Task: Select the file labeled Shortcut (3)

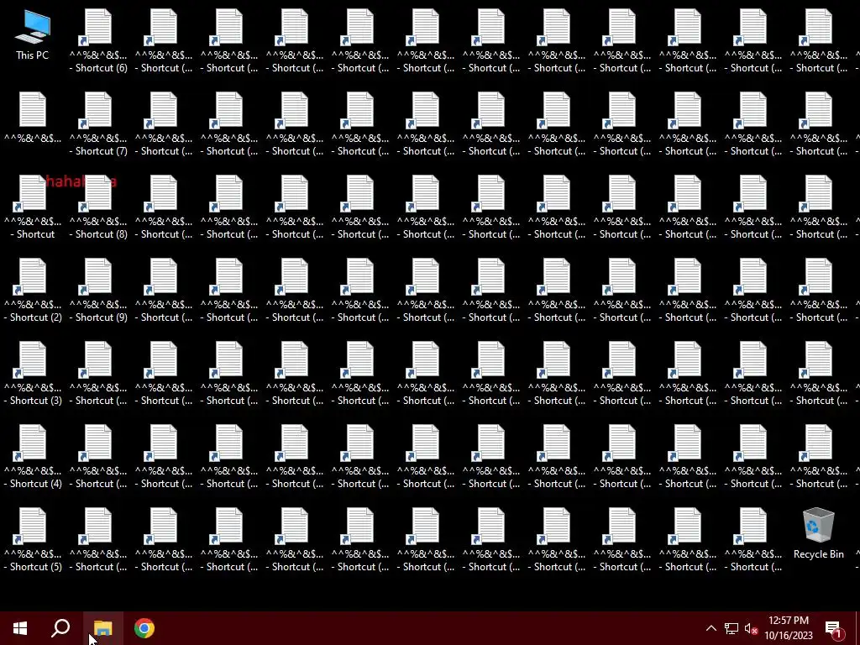Action: (x=33, y=374)
